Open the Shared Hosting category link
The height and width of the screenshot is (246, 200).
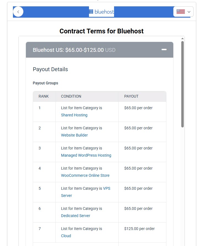pos(74,115)
